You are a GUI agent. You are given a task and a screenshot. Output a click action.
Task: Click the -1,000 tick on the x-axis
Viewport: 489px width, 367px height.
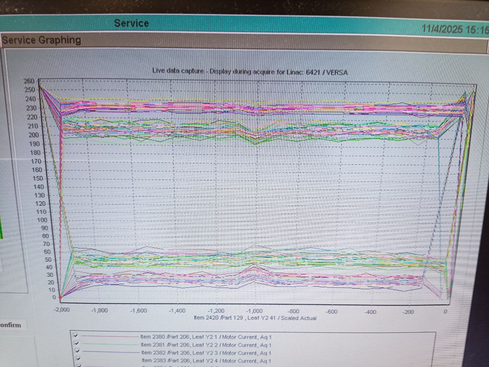pos(254,311)
